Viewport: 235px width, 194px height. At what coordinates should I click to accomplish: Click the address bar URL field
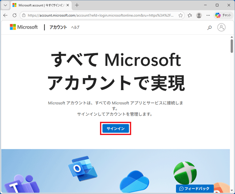(x=100, y=15)
